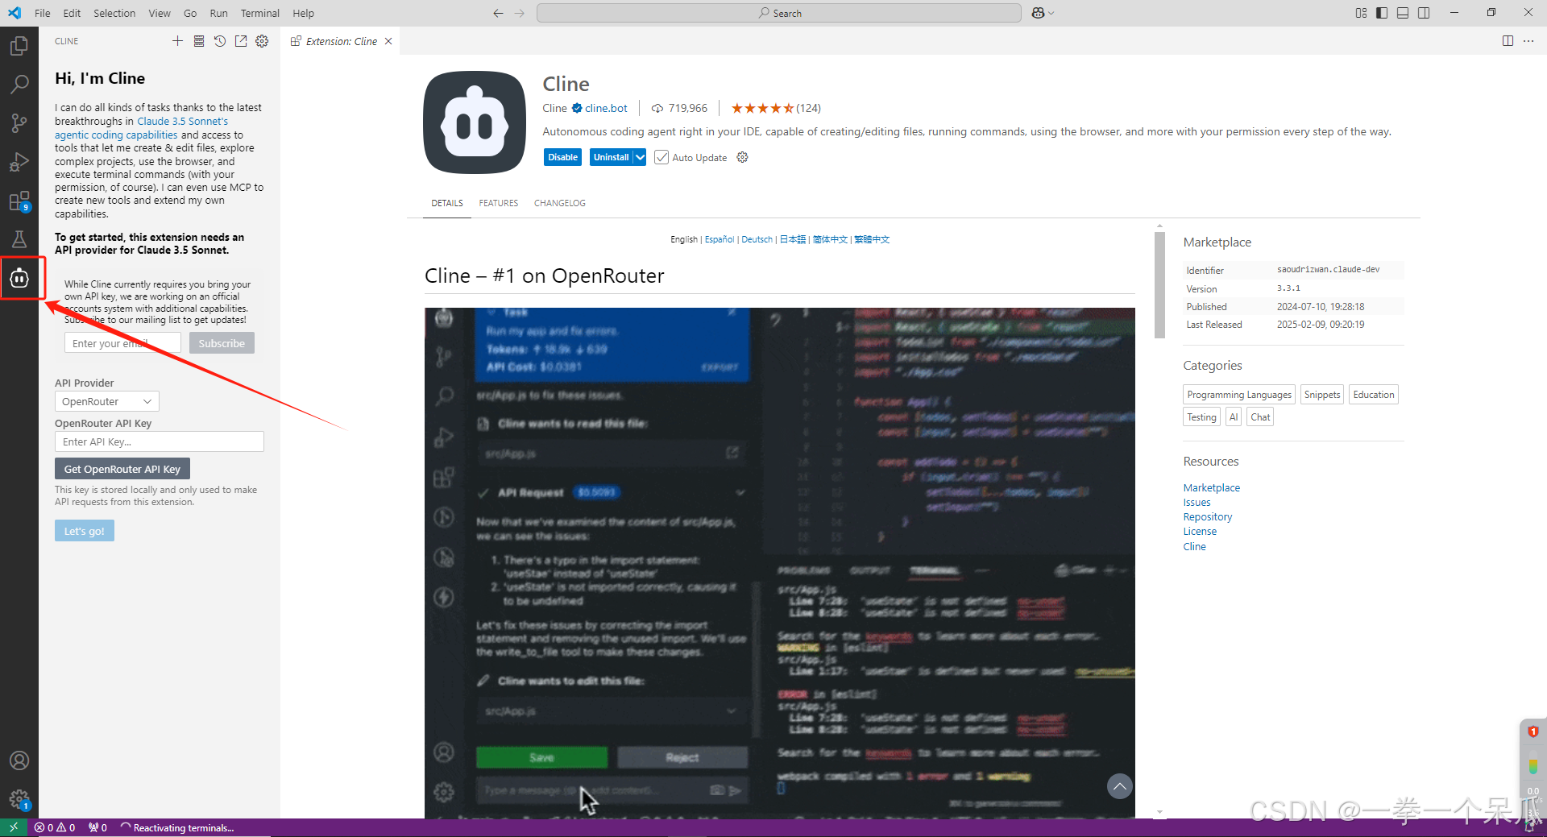Open the Search view in activity bar
This screenshot has width=1547, height=837.
(x=19, y=84)
